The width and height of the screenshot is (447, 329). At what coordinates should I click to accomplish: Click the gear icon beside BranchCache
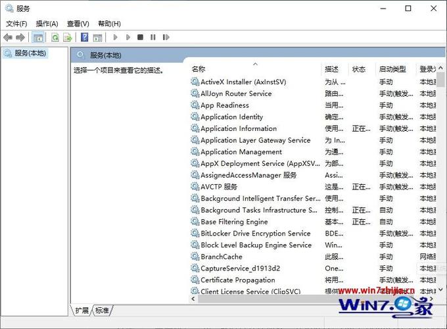click(x=195, y=257)
